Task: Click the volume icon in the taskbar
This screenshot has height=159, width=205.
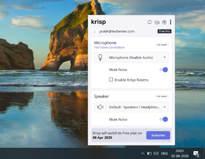Action: (x=156, y=153)
